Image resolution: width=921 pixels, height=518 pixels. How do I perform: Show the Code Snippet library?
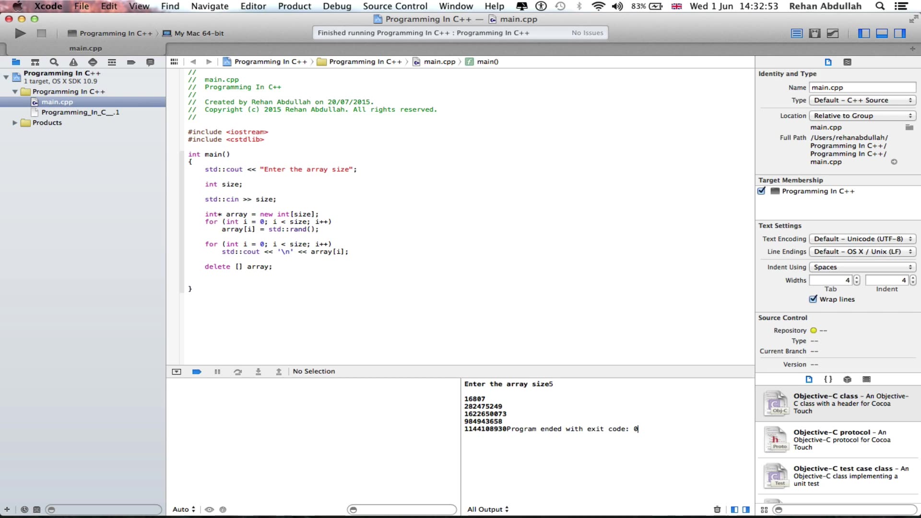pos(828,379)
